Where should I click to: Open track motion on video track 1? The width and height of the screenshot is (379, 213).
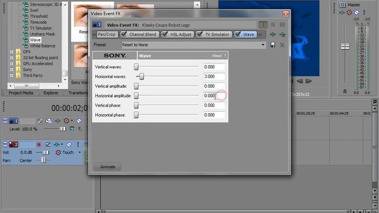(x=49, y=121)
